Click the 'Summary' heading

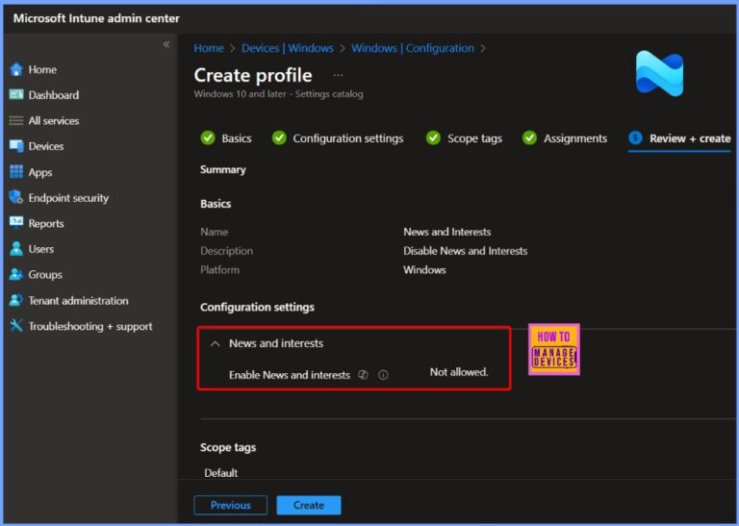click(223, 169)
